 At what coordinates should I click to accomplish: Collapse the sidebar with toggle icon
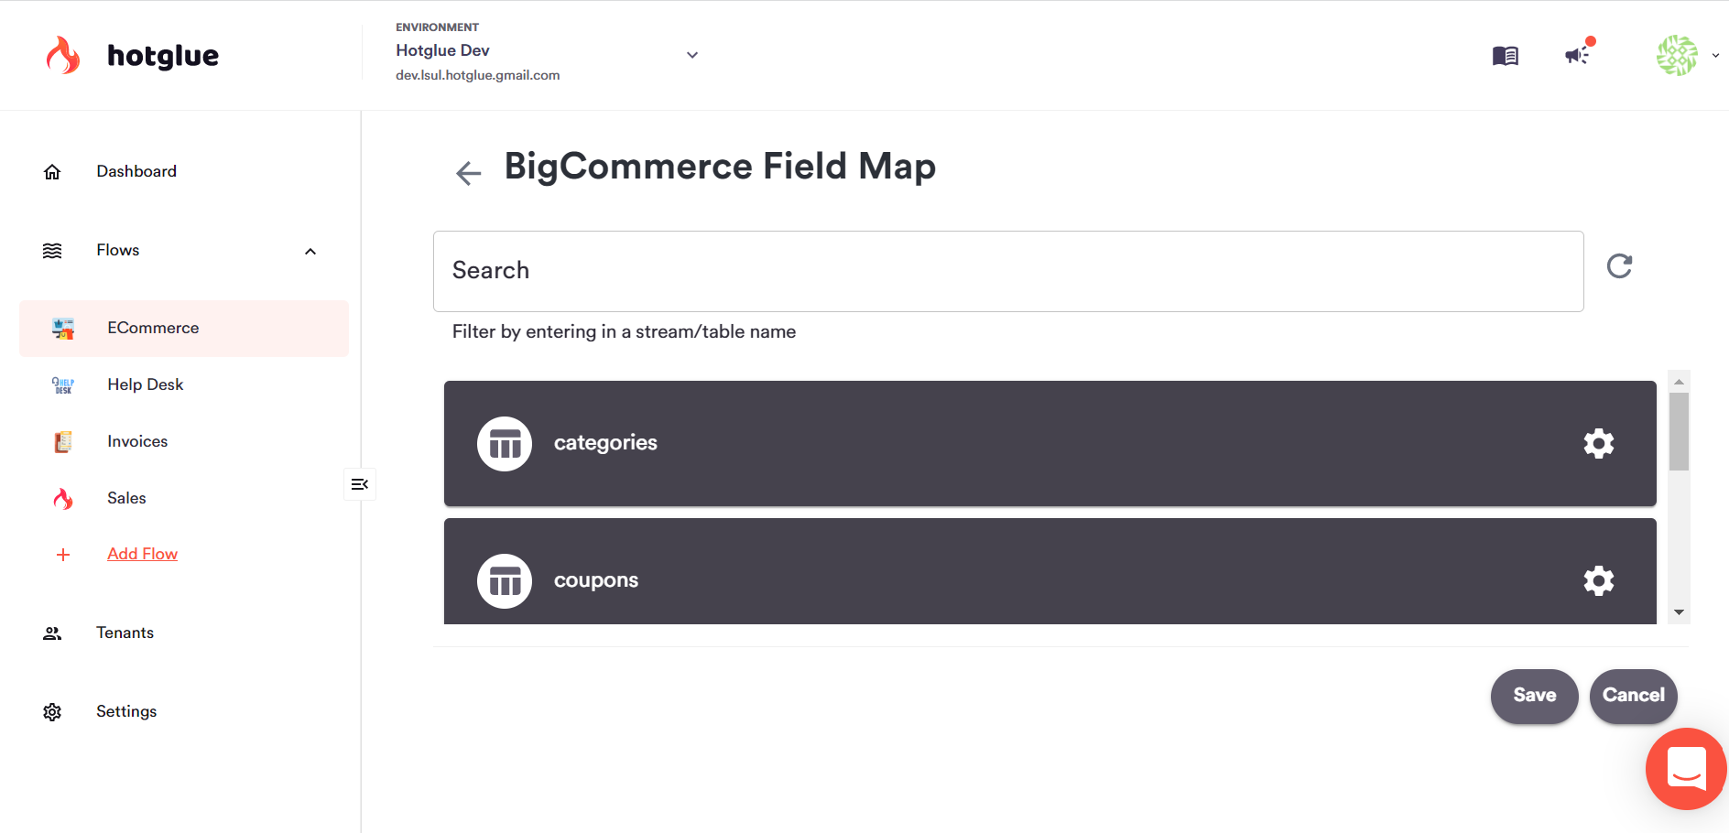pyautogui.click(x=359, y=484)
